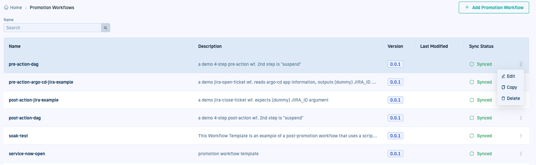Click Add Promotion Workflow button
This screenshot has height=165, width=536.
coord(494,7)
